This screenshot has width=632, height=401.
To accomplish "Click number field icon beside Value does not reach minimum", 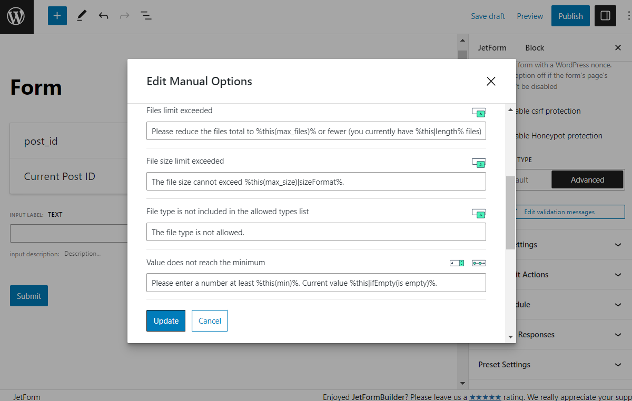I will tap(457, 263).
